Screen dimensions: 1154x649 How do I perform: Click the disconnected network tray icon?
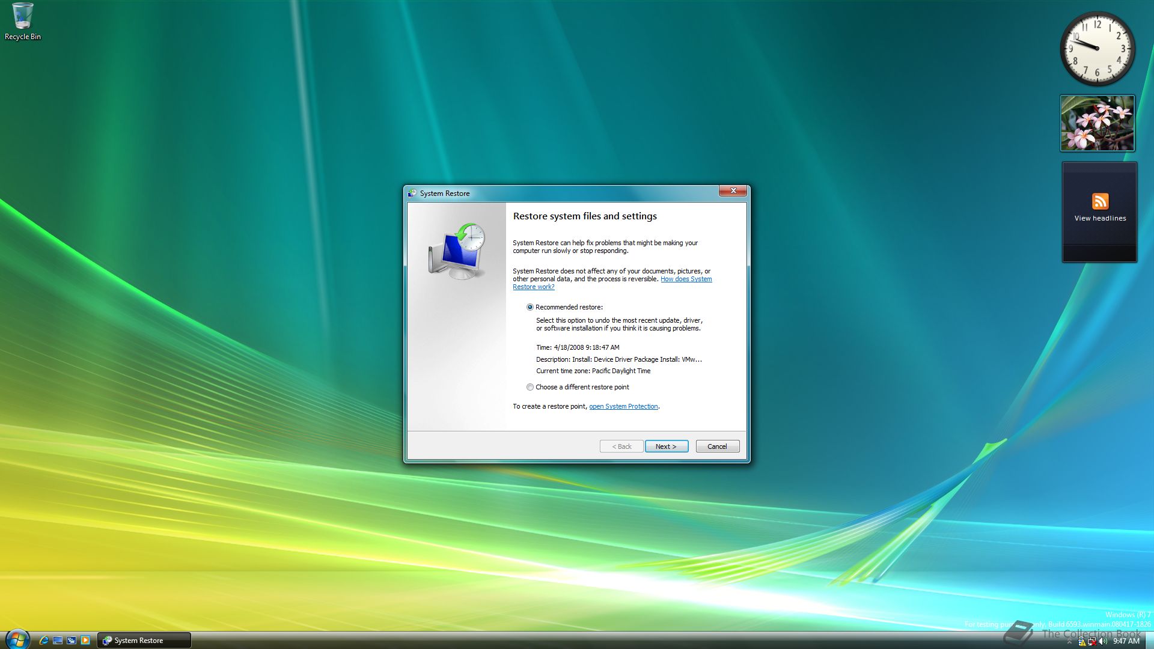click(x=1092, y=641)
